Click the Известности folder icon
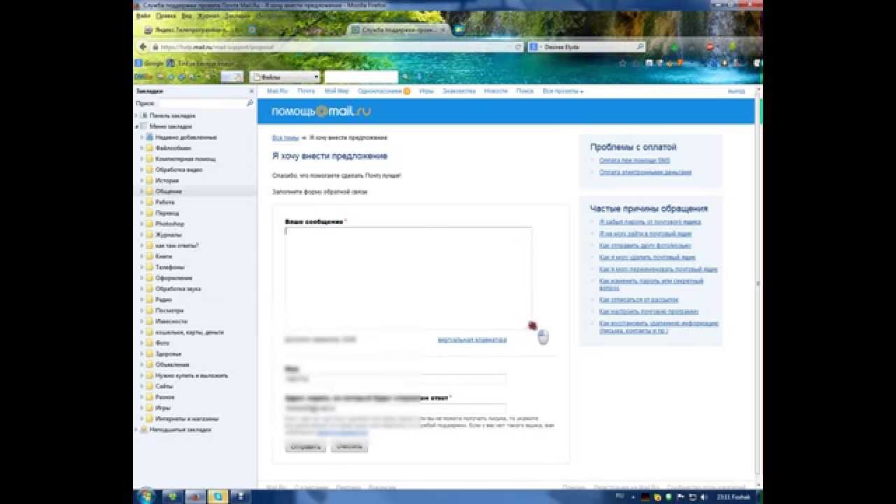Screen dimensions: 896x504 coord(149,321)
